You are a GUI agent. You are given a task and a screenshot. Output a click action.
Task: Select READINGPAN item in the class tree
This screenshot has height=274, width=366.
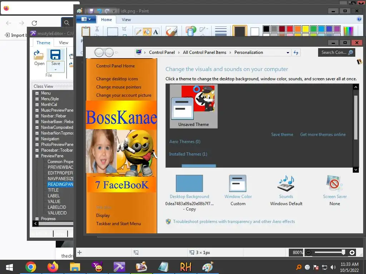point(60,184)
